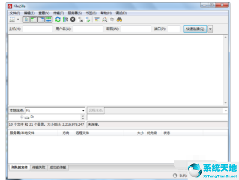239x180 pixels.
Task: Open the 查看(V) menu
Action: (44, 13)
